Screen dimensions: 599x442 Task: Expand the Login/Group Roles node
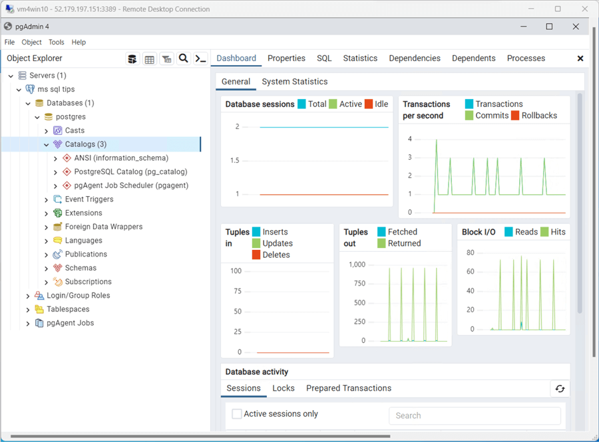(28, 296)
